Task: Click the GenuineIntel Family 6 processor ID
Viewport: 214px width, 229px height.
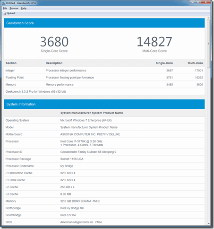Action: click(x=88, y=152)
